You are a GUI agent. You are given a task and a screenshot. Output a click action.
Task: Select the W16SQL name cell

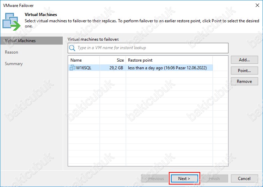tap(84, 68)
